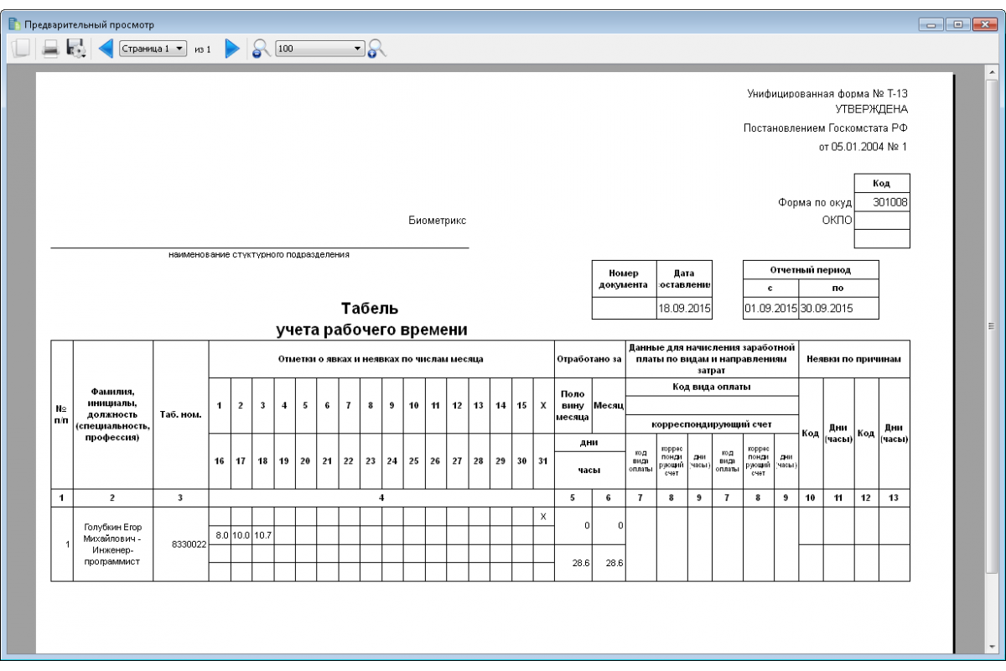
Task: Click the page layout icon in toolbar
Action: [22, 49]
